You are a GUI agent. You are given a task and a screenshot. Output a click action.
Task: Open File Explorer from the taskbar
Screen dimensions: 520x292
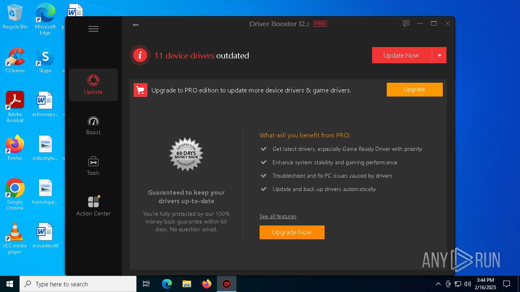tap(187, 284)
